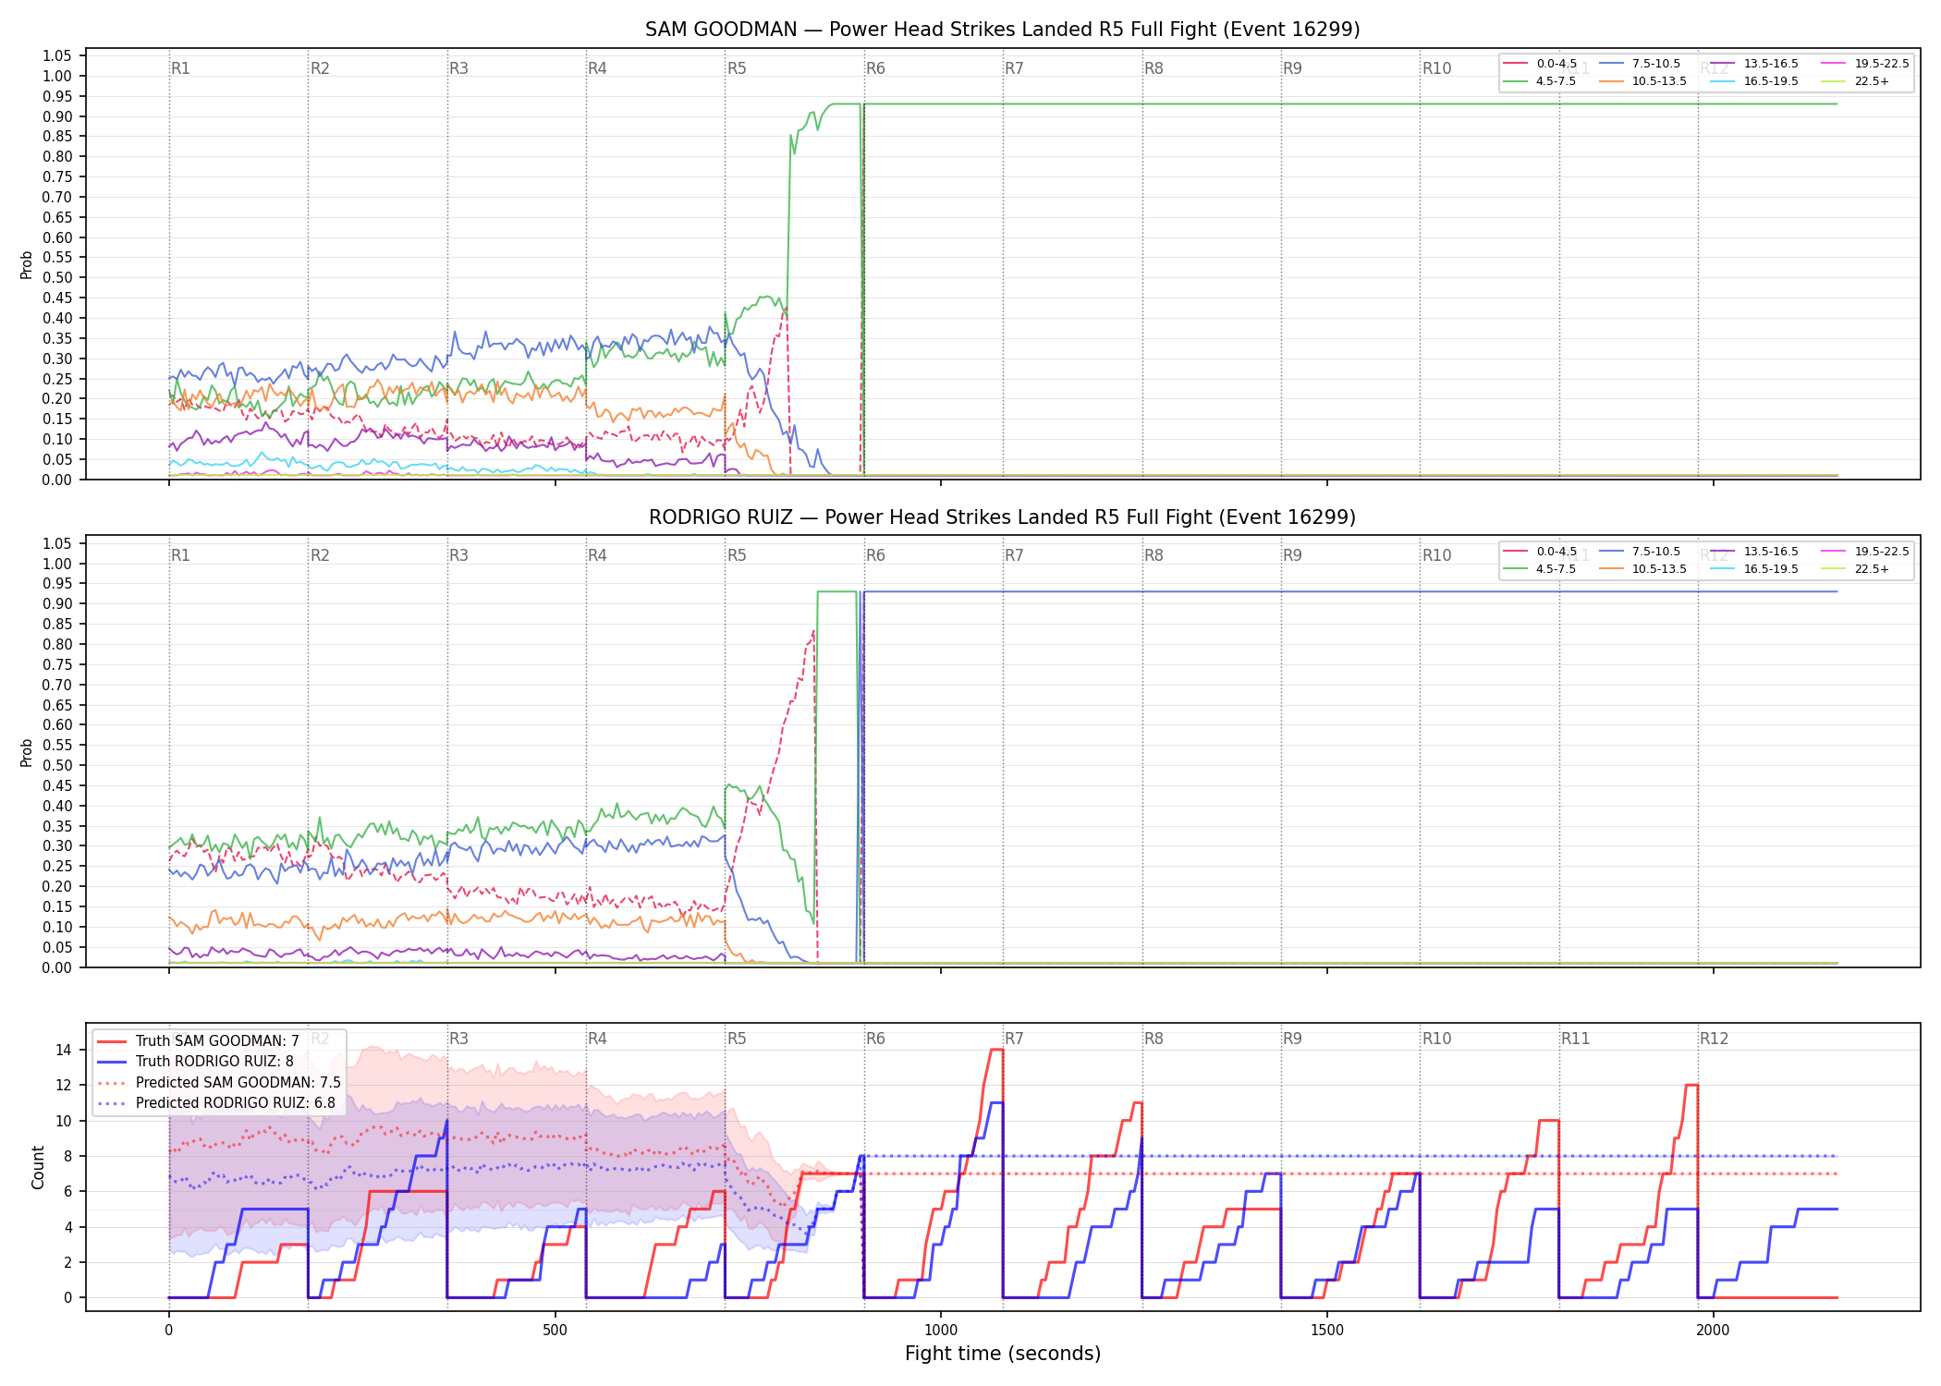Click the R3 label in the bottom count chart

coord(458,1039)
